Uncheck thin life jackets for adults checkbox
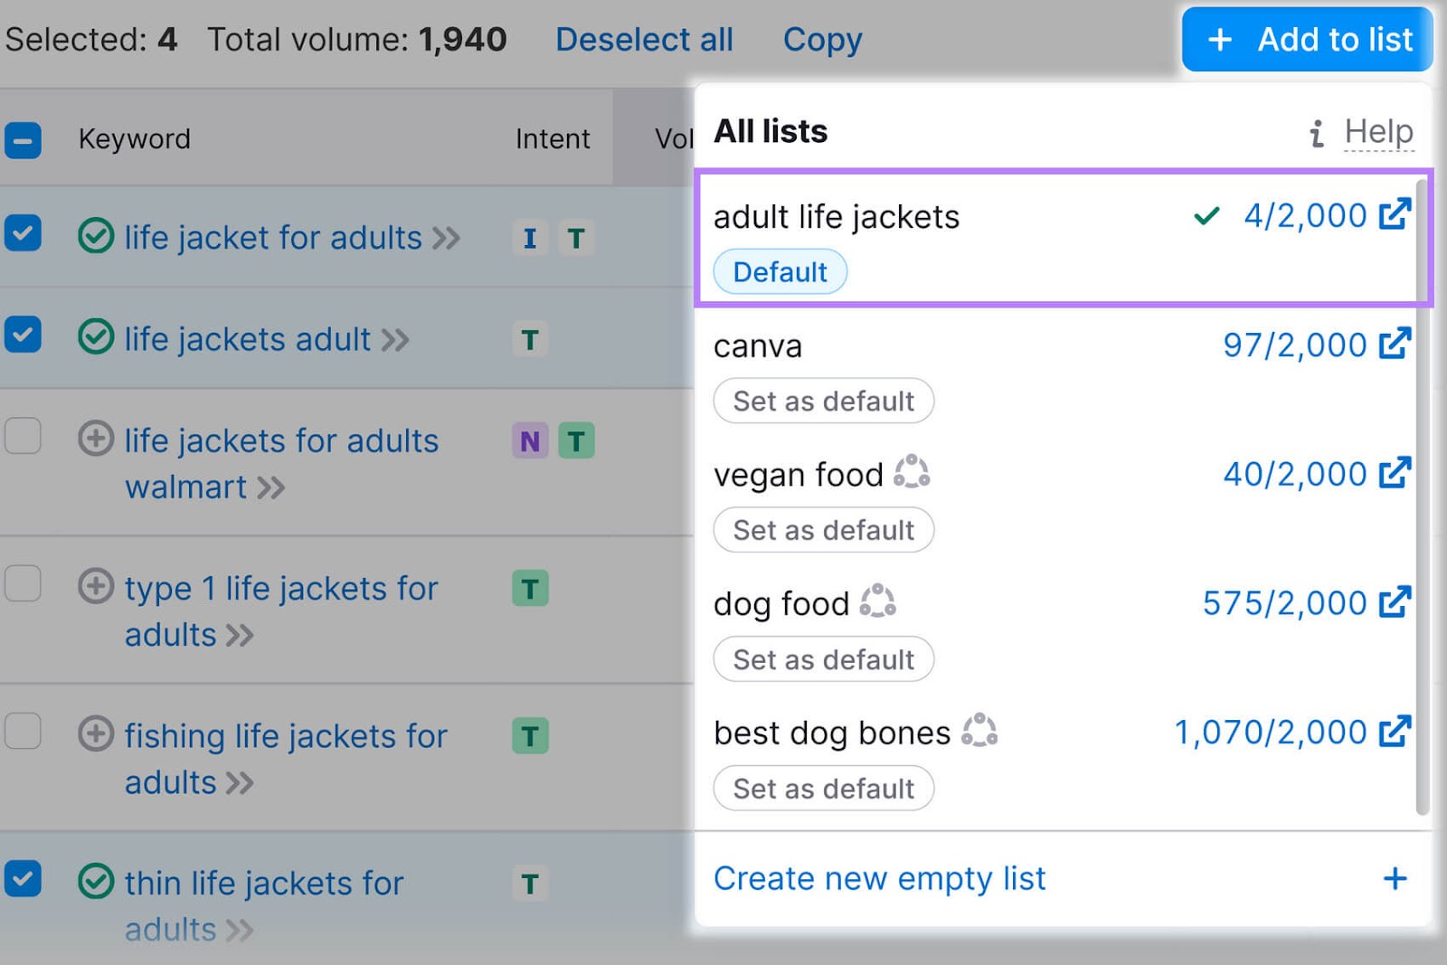This screenshot has width=1447, height=965. point(23,878)
